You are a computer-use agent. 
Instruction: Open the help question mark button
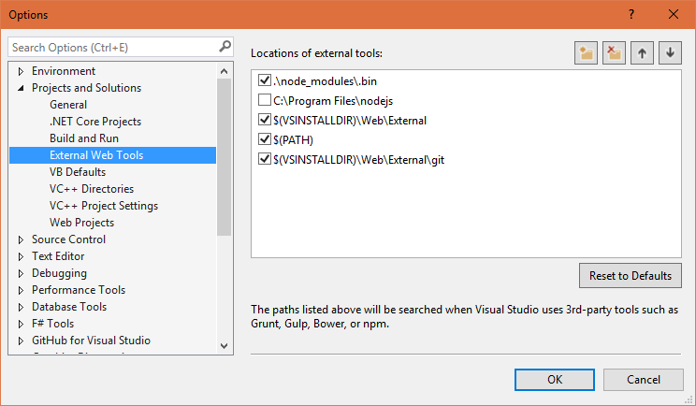click(x=631, y=14)
